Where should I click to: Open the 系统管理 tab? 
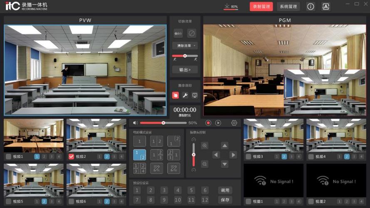coord(288,7)
